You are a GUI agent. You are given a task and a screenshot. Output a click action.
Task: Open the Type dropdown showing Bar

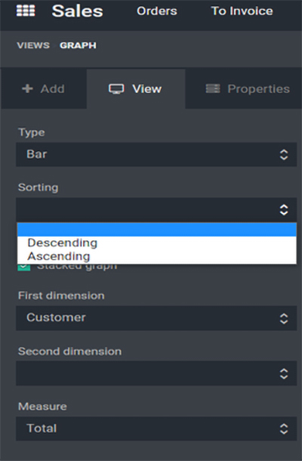pyautogui.click(x=156, y=154)
